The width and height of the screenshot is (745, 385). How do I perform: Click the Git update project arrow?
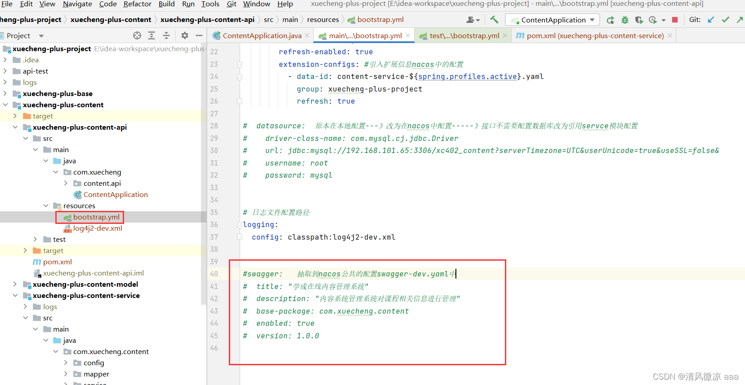pyautogui.click(x=711, y=20)
